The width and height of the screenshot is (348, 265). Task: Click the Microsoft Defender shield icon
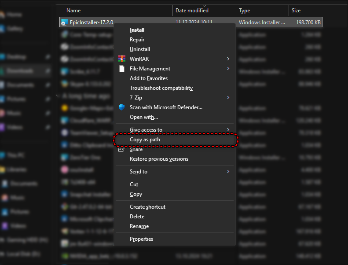coord(121,107)
